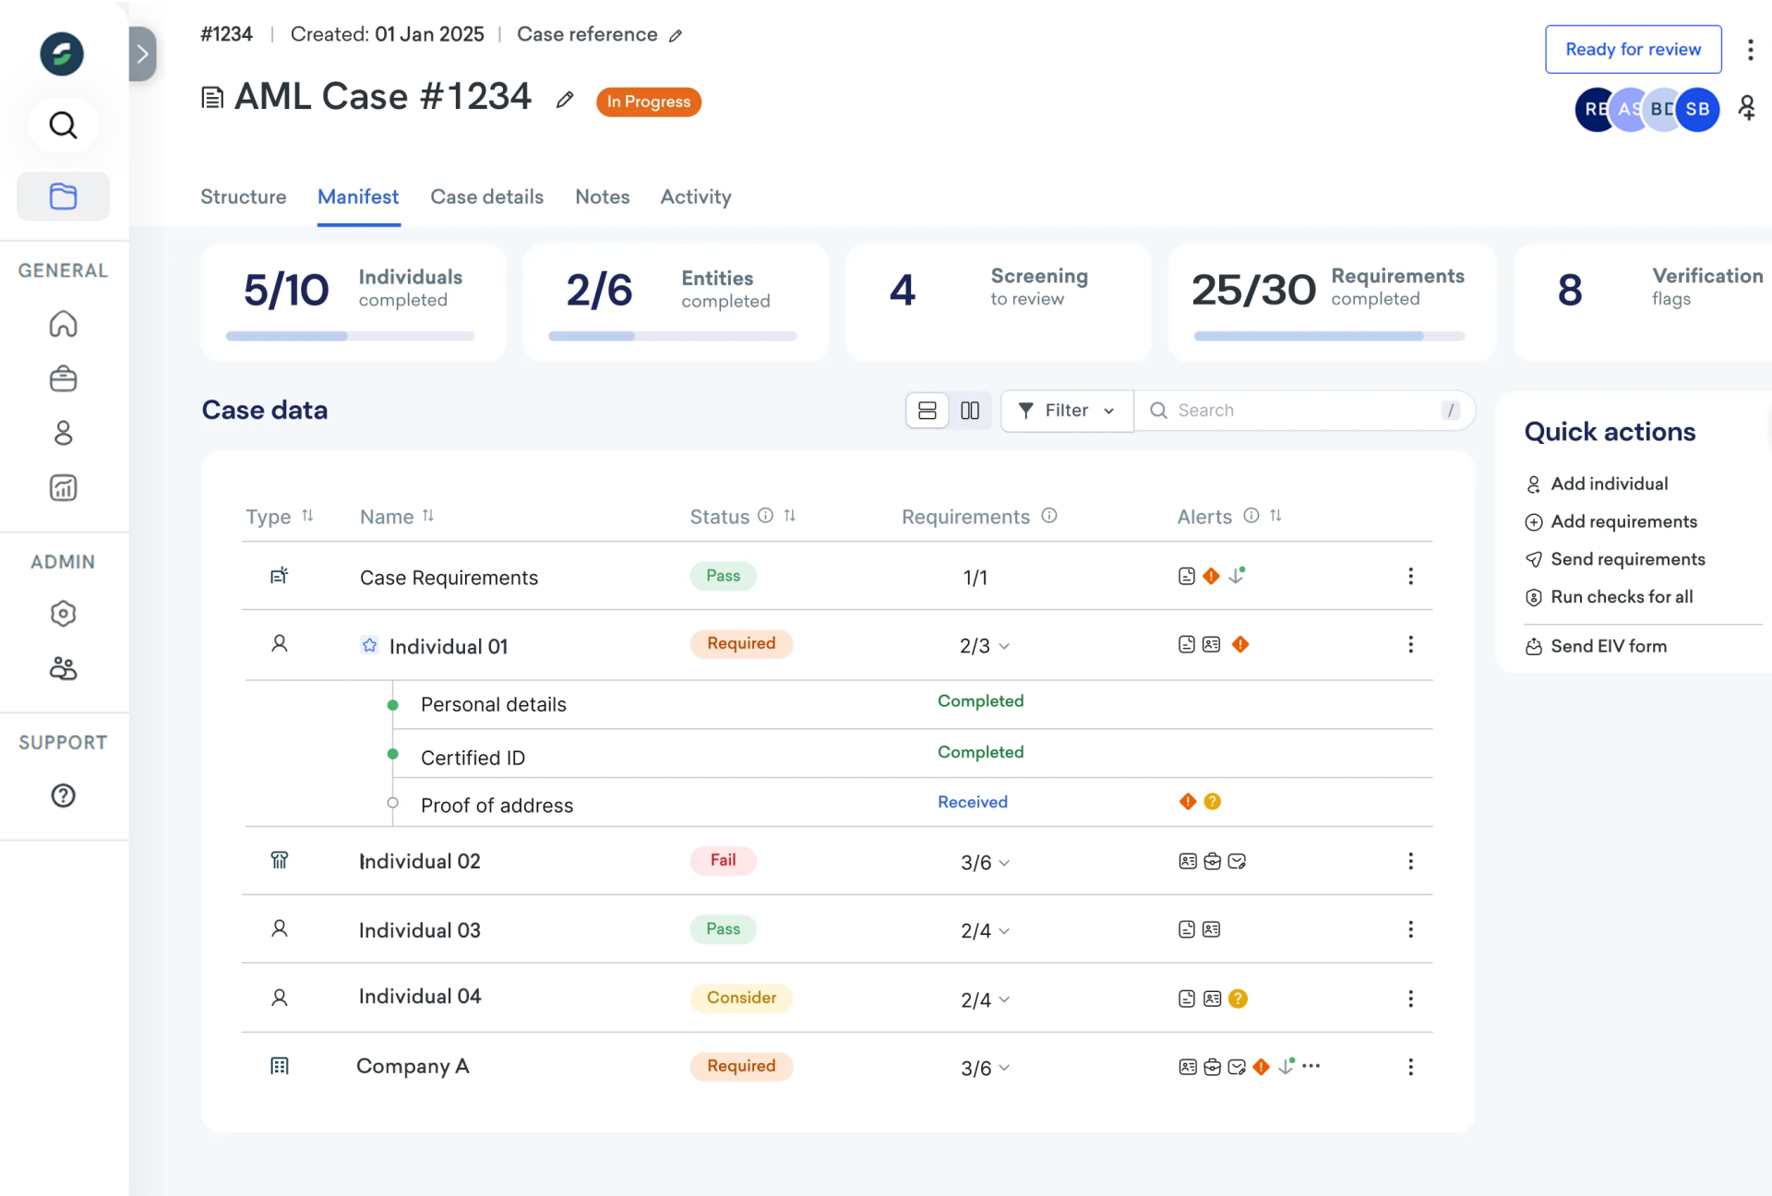Switch to column view toggle

click(970, 411)
